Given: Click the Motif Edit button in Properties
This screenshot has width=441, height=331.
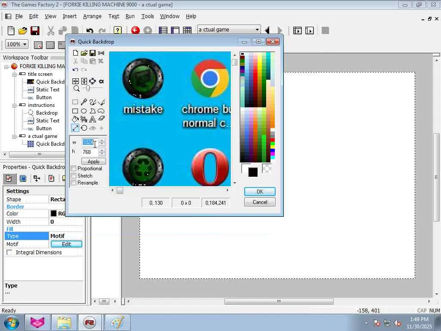Looking at the screenshot, I should pyautogui.click(x=66, y=244).
